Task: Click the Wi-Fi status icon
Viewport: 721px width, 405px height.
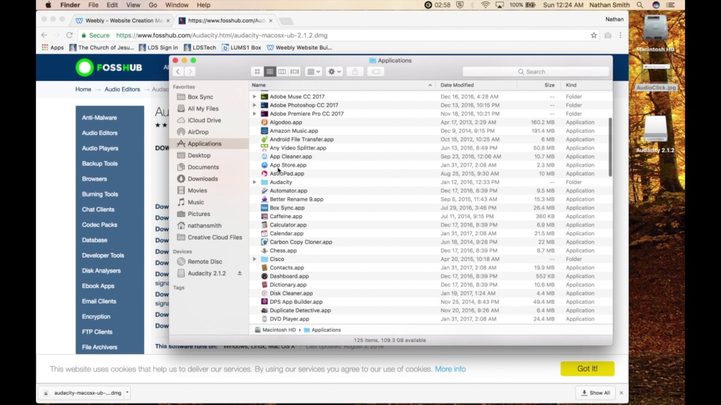Action: pos(486,5)
